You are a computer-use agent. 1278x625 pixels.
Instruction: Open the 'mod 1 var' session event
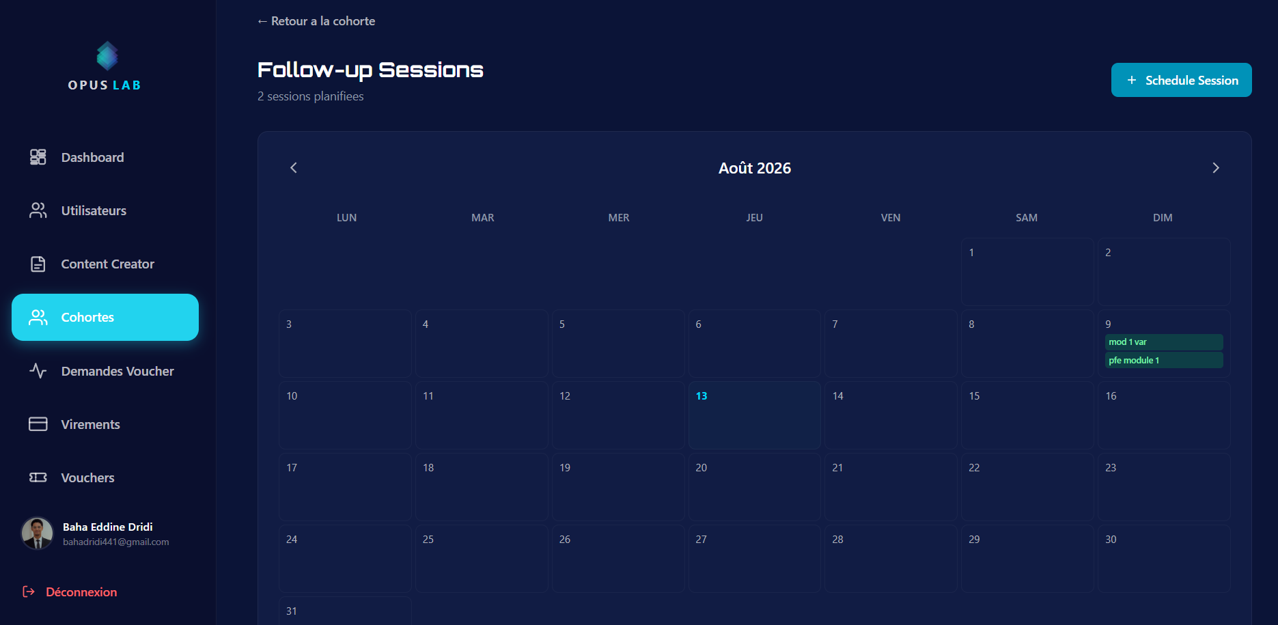1164,342
